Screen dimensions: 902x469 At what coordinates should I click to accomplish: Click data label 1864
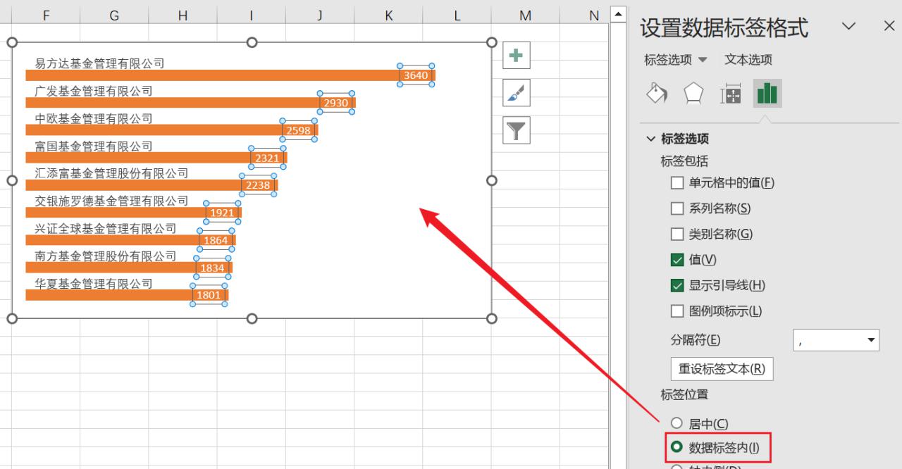[x=216, y=240]
